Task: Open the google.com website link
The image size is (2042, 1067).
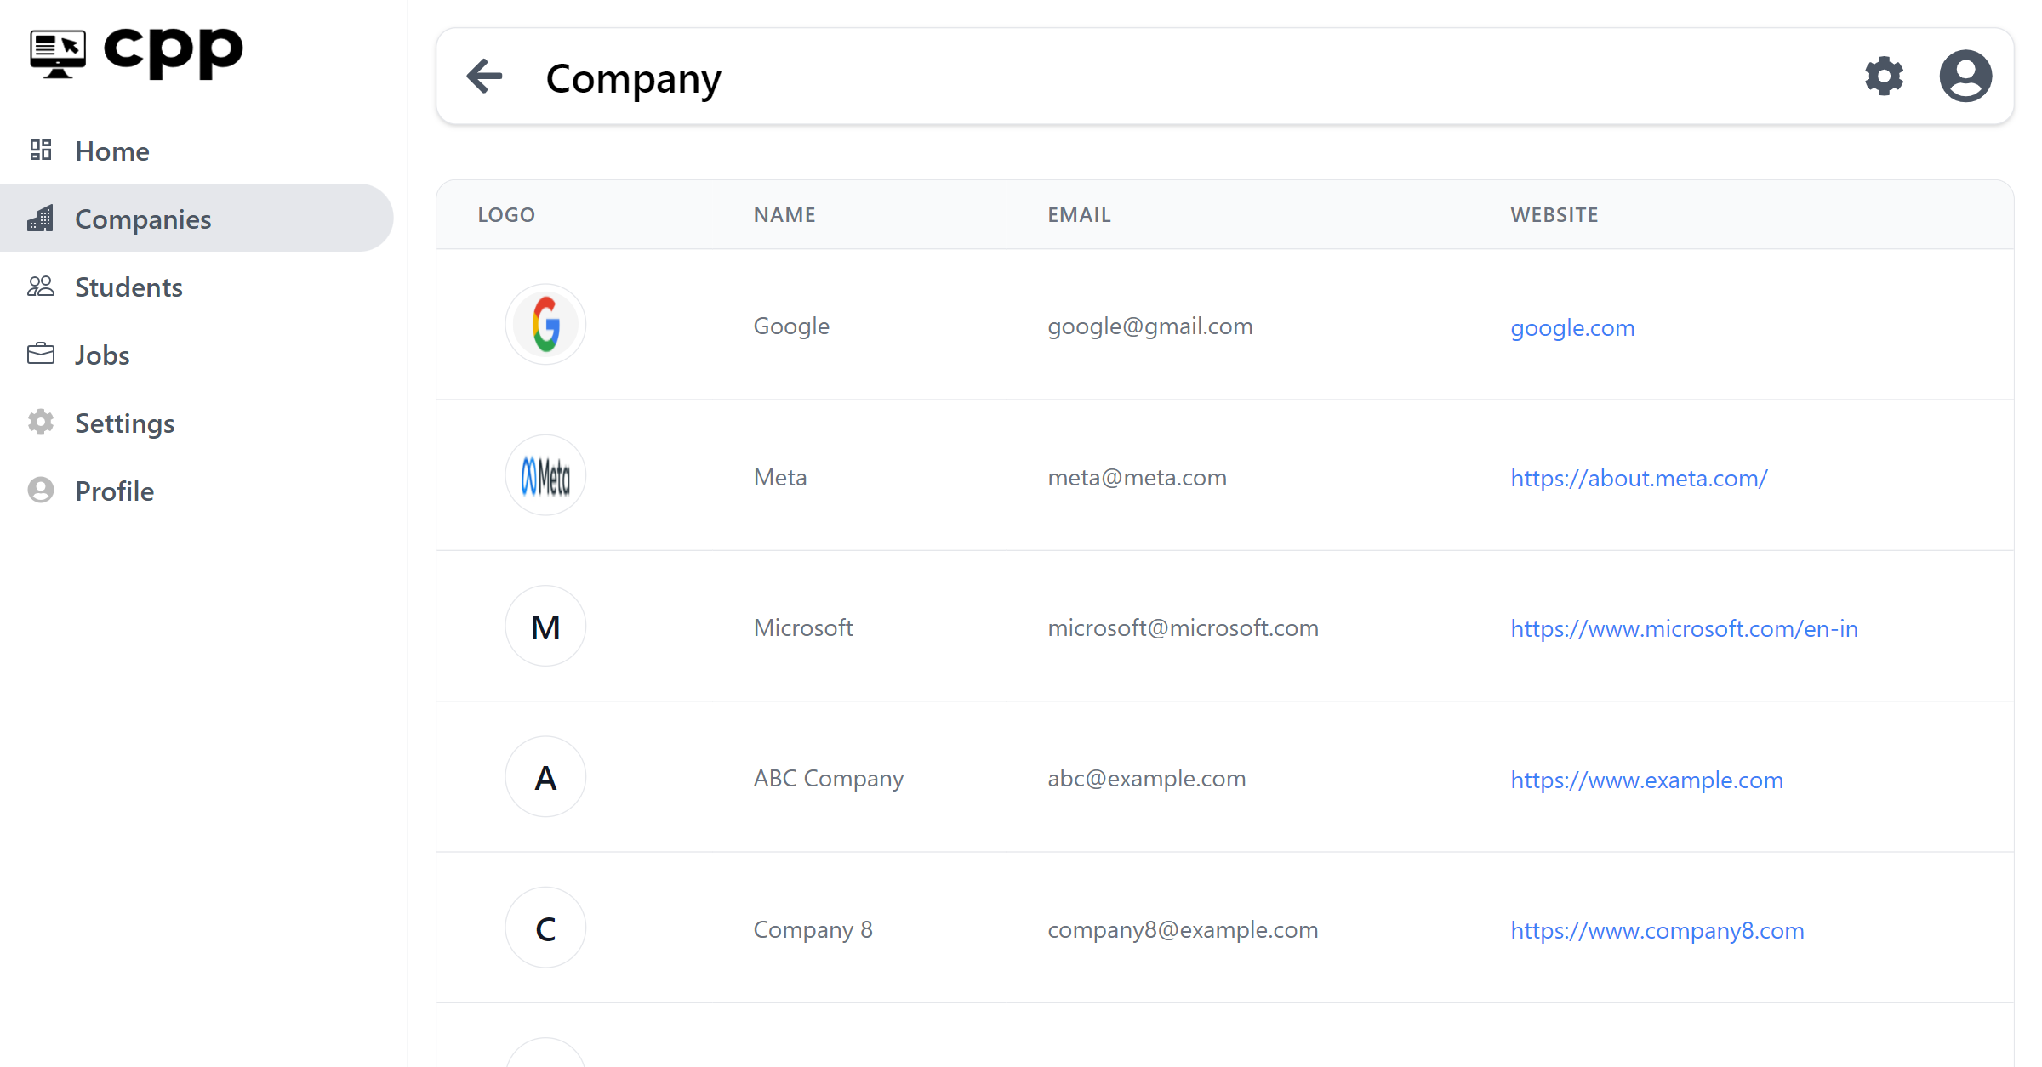Action: (1572, 328)
